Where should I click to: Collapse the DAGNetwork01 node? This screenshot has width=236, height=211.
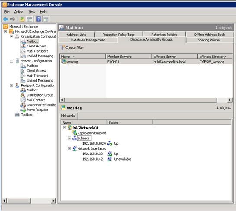click(65, 128)
